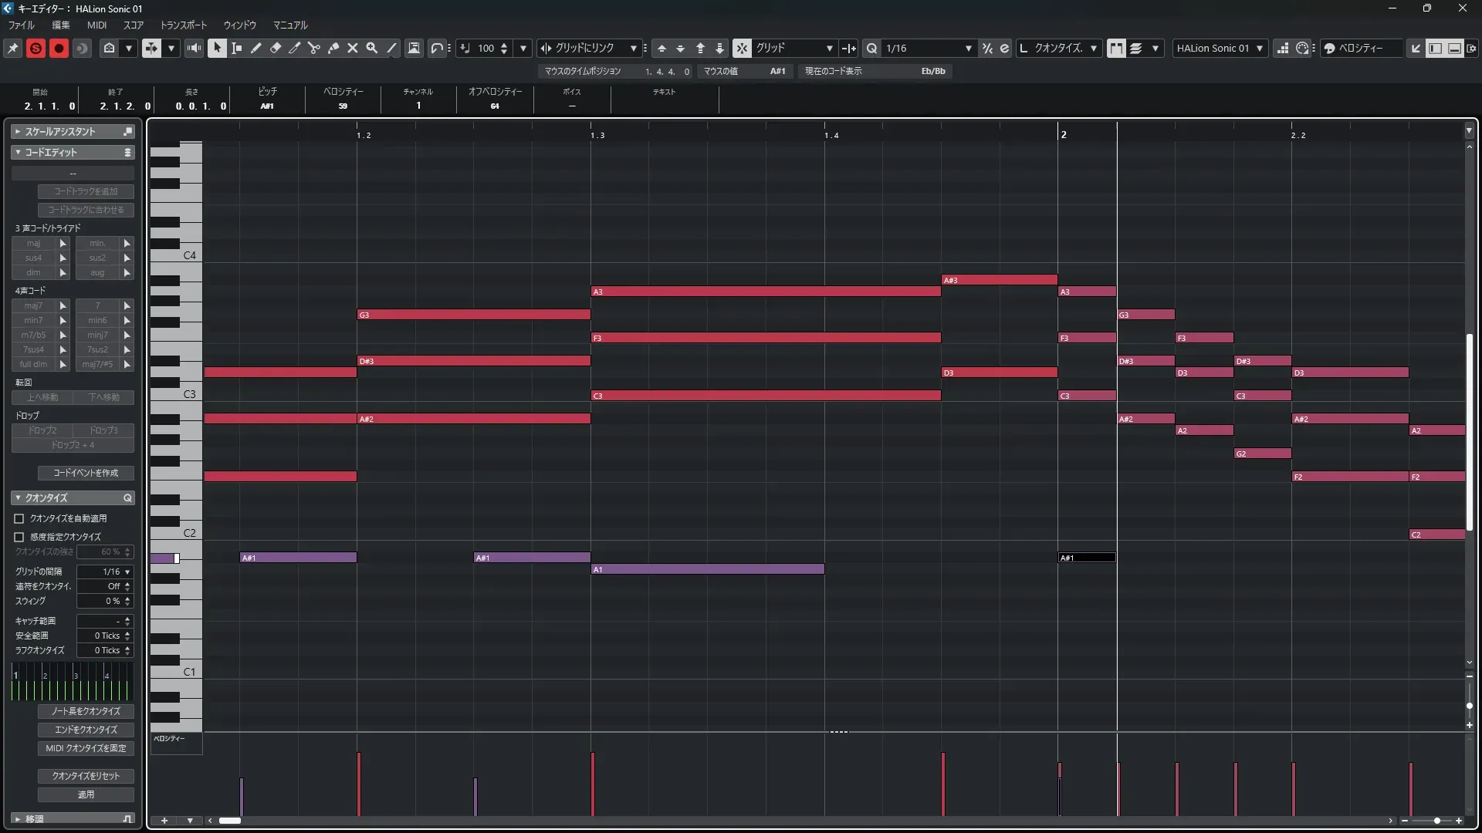The width and height of the screenshot is (1482, 833).
Task: Click the コードイベントを作成 button
Action: 86,473
